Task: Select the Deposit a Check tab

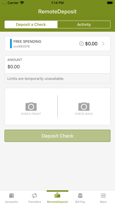Action: pos(31,24)
